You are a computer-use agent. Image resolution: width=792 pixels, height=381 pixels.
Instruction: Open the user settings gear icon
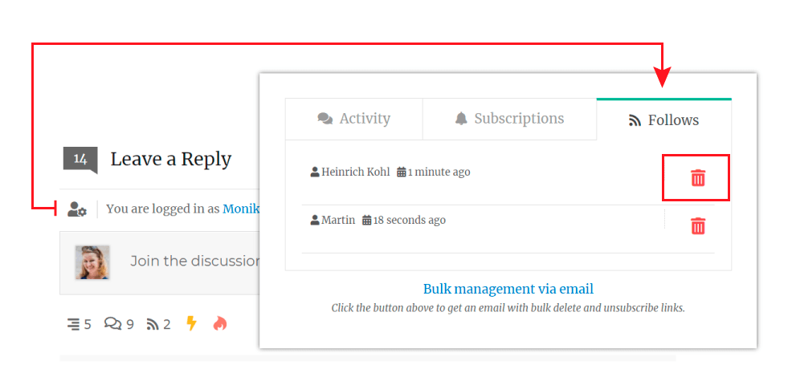[77, 209]
